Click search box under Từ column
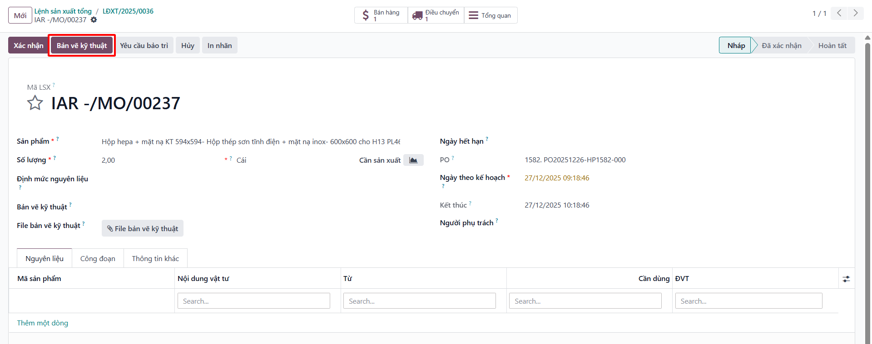872x344 pixels. click(420, 301)
